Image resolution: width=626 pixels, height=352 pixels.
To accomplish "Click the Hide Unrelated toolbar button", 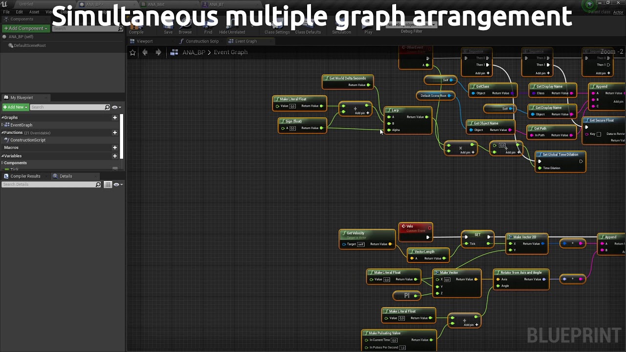I will (232, 27).
